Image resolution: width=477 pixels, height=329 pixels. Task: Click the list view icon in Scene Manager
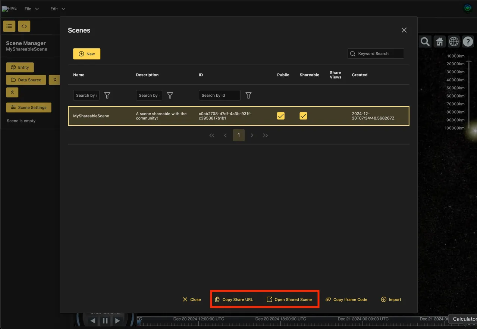(9, 26)
